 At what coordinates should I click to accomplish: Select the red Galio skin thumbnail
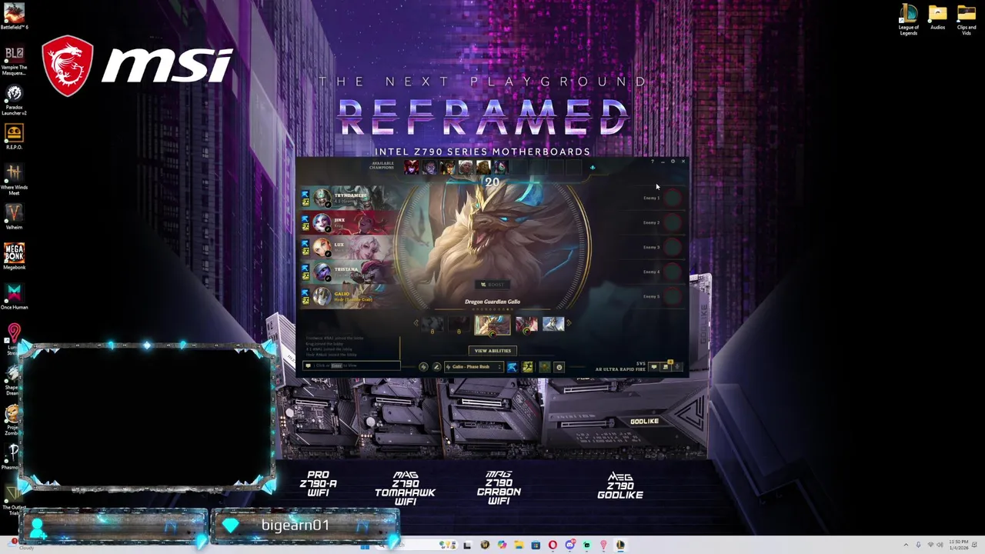(526, 324)
